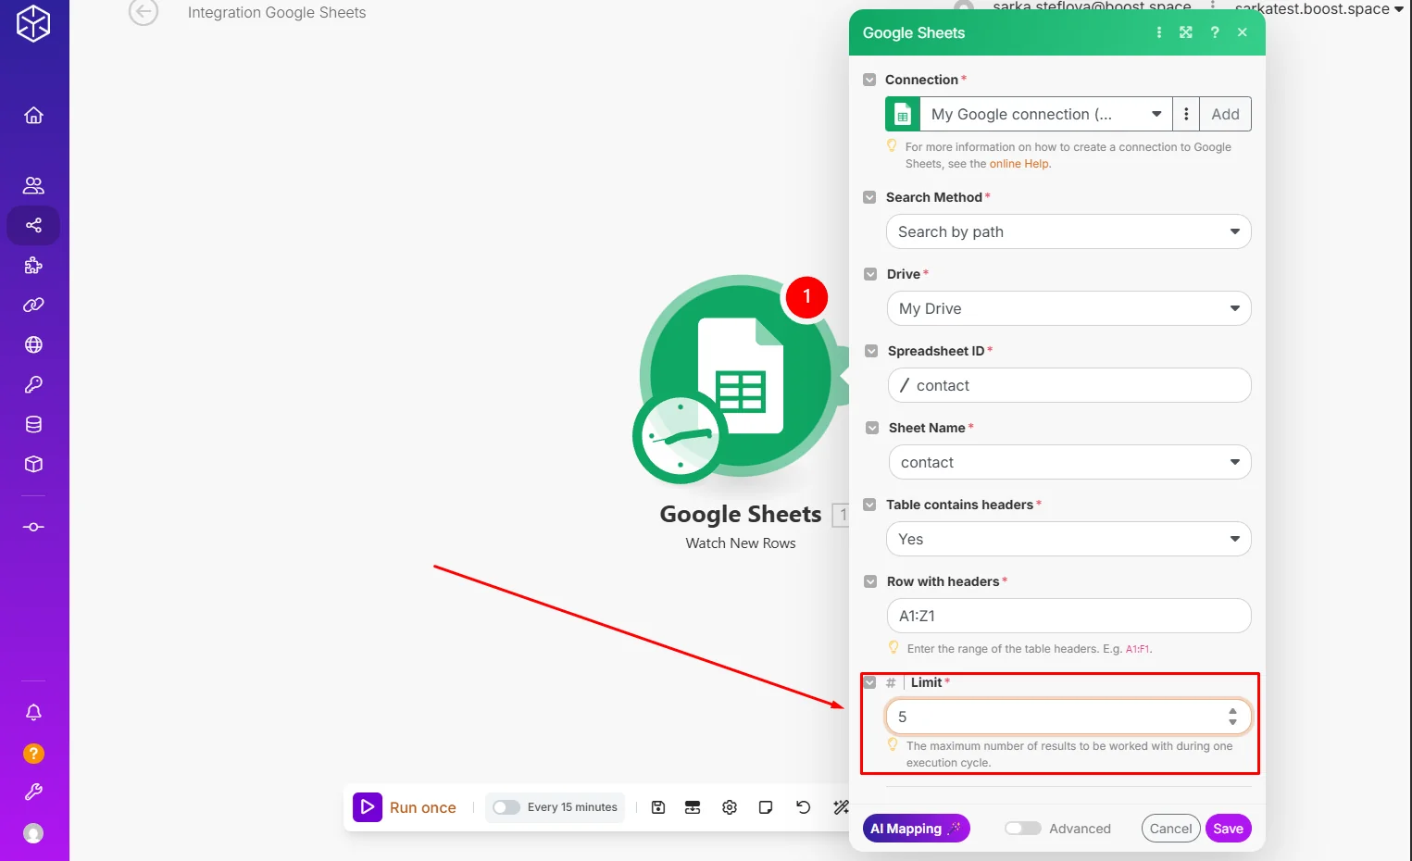Open the chain-link sidebar icon
The width and height of the screenshot is (1412, 861).
click(33, 305)
